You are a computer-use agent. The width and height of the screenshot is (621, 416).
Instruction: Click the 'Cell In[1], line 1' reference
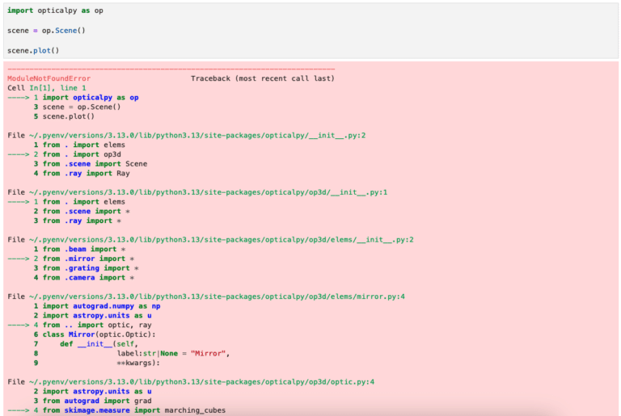(x=46, y=87)
